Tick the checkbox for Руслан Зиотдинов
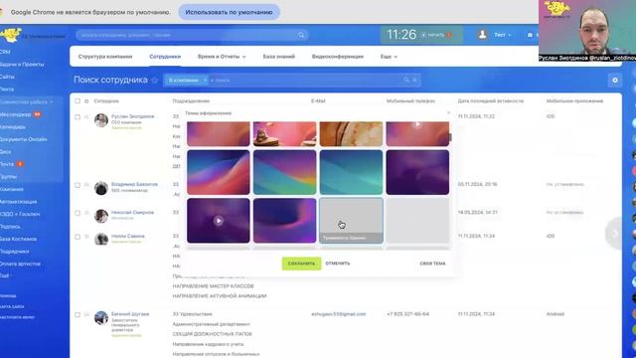 (x=78, y=117)
